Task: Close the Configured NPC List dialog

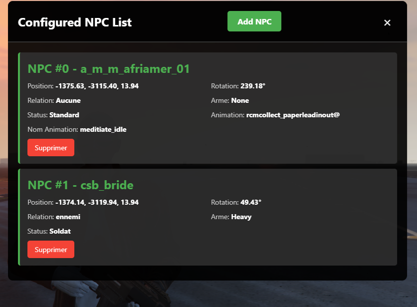Action: [388, 22]
